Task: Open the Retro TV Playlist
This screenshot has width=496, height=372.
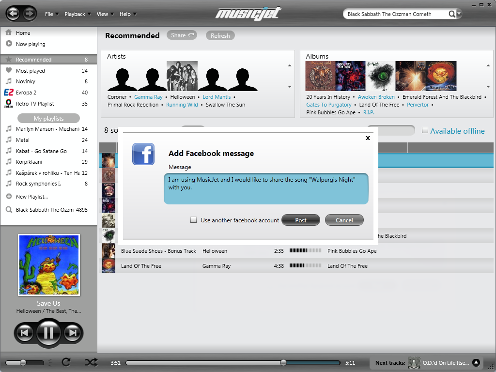Action: tap(49, 104)
